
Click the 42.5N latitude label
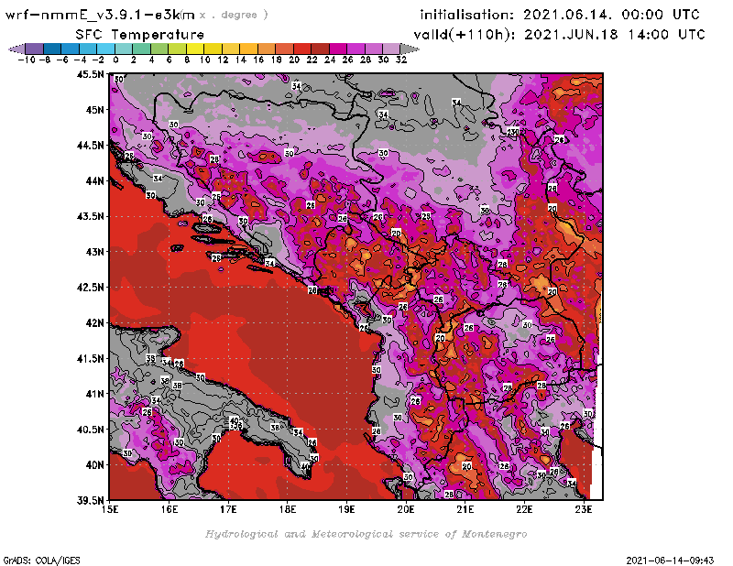[x=90, y=288]
